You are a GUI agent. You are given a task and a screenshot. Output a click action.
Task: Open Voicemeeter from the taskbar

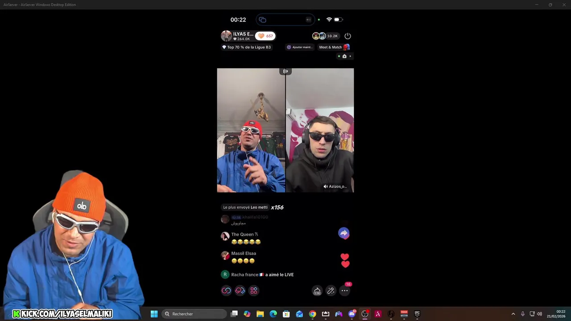pos(404,314)
